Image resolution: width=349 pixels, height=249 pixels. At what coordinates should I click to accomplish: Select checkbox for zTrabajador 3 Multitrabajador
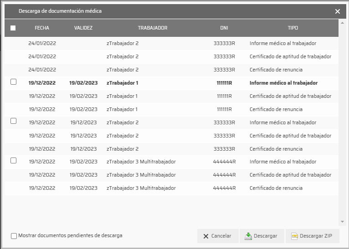tap(13, 161)
